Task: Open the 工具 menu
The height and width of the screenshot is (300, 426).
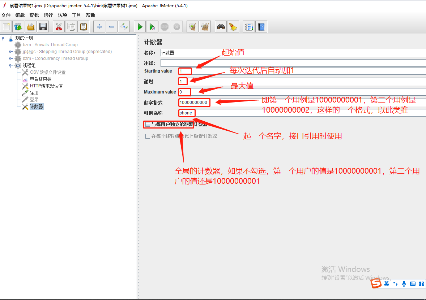Action: (x=76, y=15)
